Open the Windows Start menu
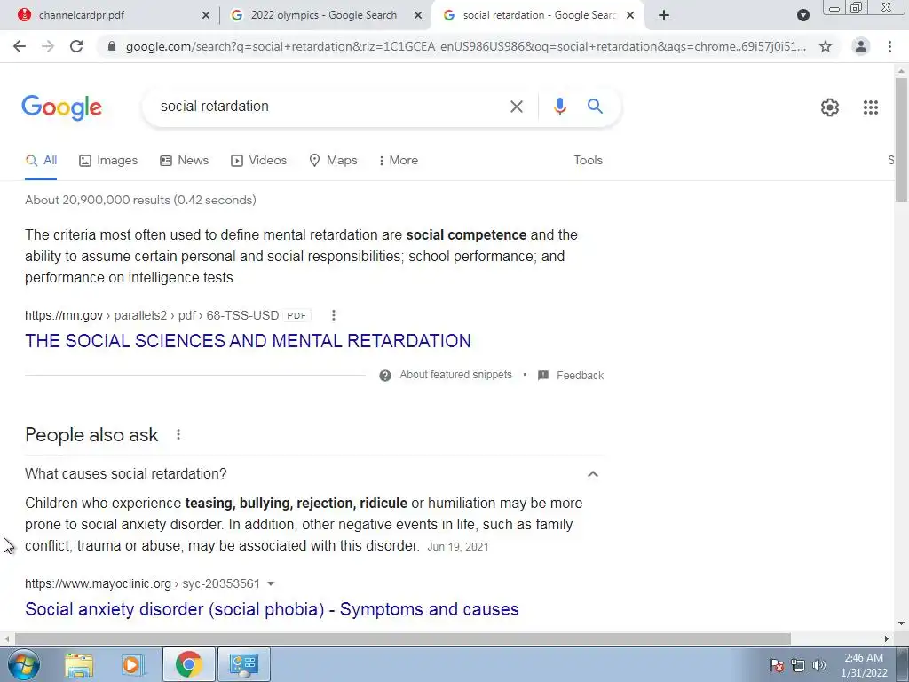Image resolution: width=909 pixels, height=682 pixels. point(23,664)
